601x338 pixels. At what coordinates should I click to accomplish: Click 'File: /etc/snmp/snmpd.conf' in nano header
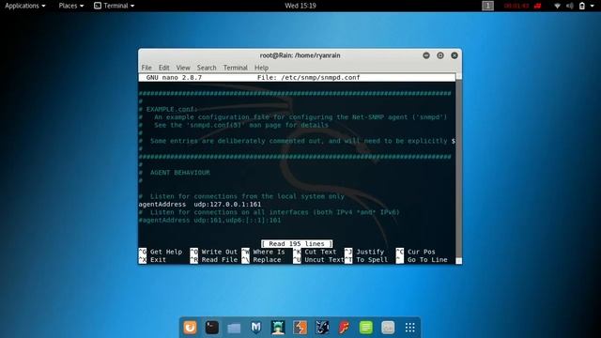tap(308, 77)
